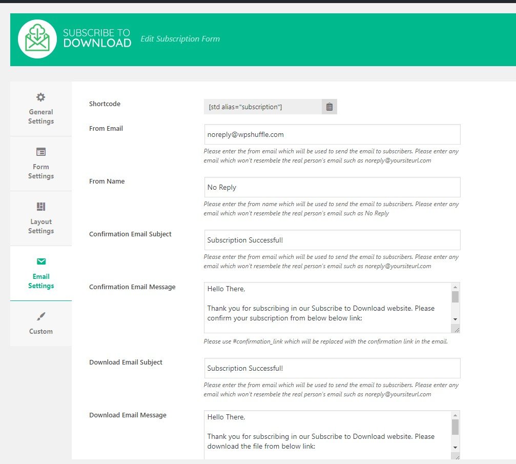Click inside the Download Email Message textarea
Image resolution: width=516 pixels, height=464 pixels.
(327, 435)
